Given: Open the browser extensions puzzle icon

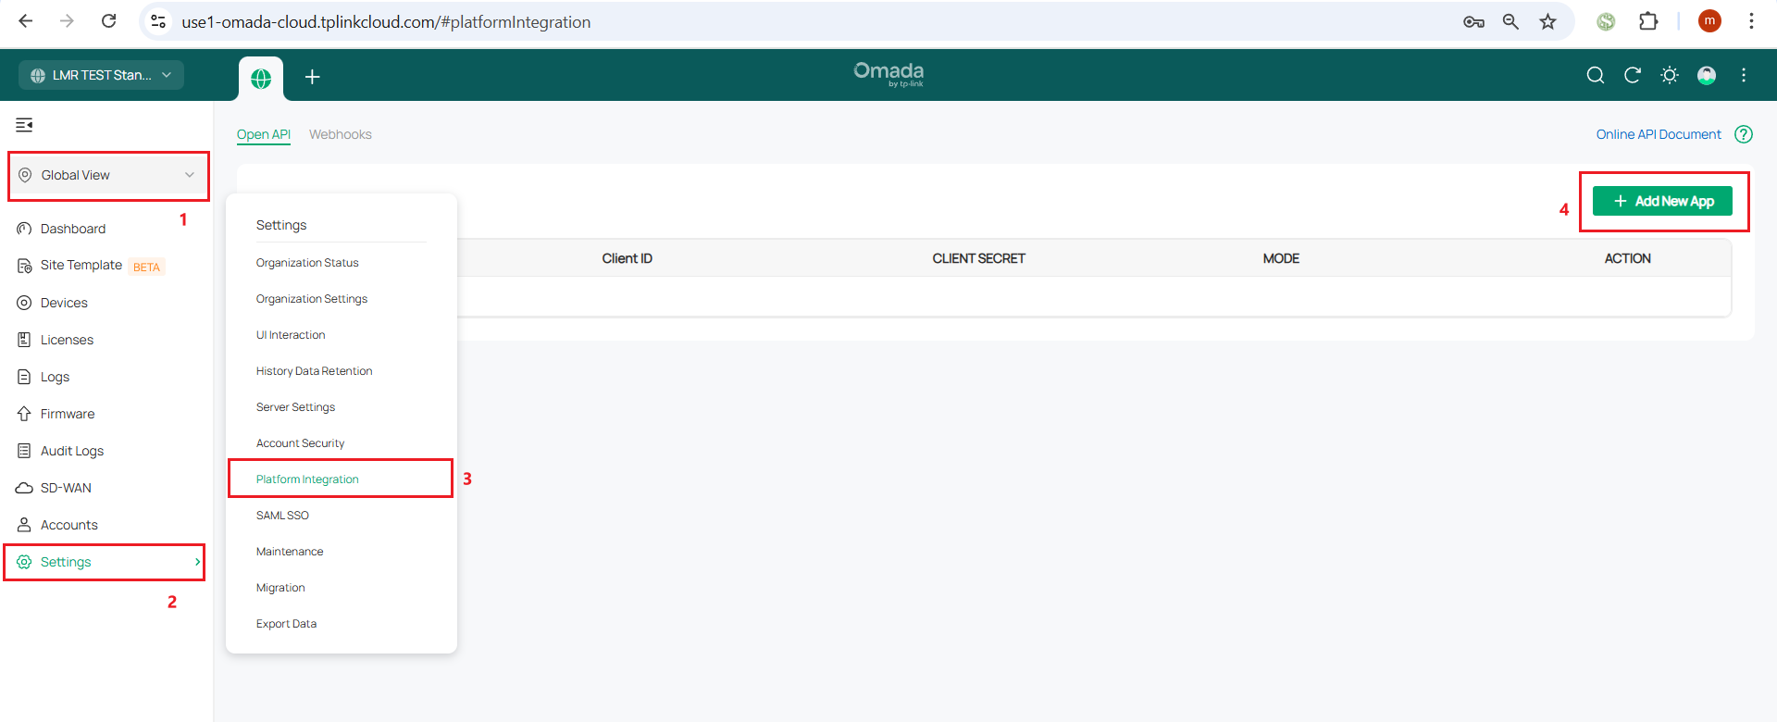Looking at the screenshot, I should coord(1648,21).
